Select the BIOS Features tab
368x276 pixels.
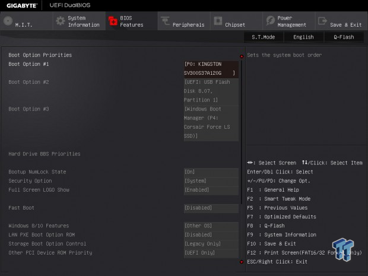[x=131, y=21]
